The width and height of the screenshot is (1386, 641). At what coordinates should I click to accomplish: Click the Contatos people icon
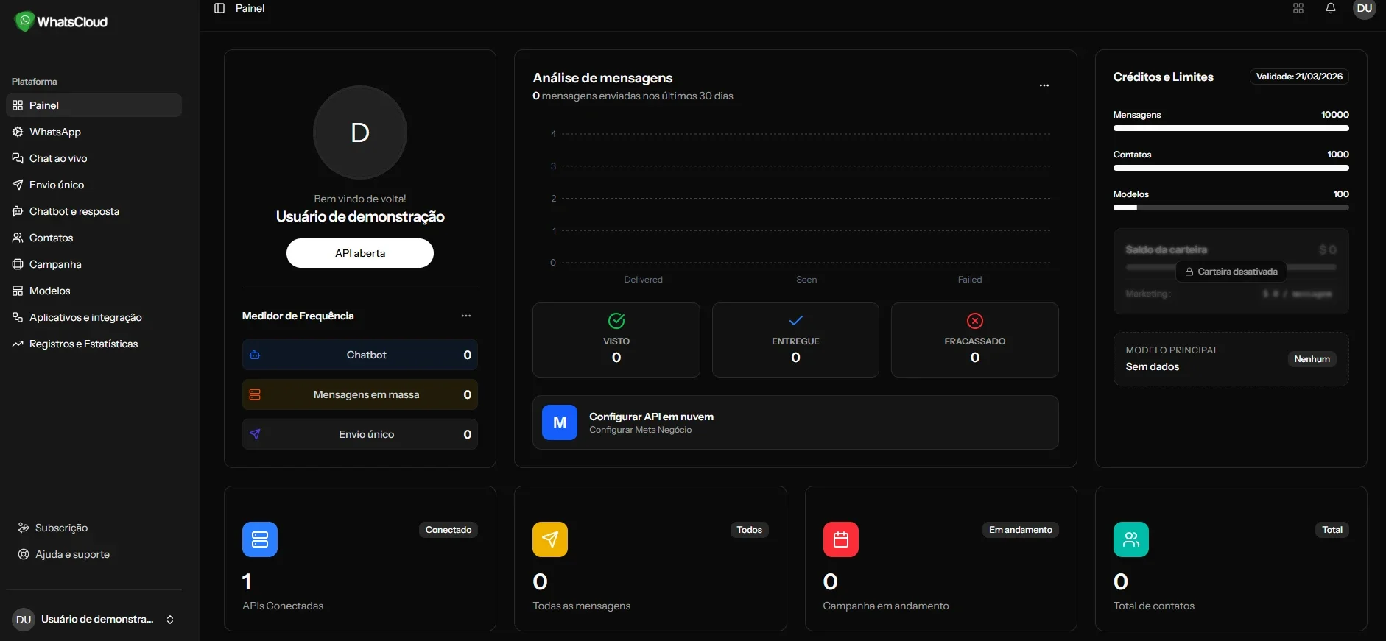(x=18, y=238)
